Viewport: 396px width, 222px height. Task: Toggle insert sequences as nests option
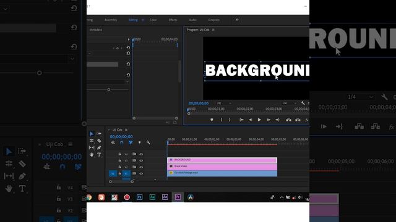tap(113, 142)
